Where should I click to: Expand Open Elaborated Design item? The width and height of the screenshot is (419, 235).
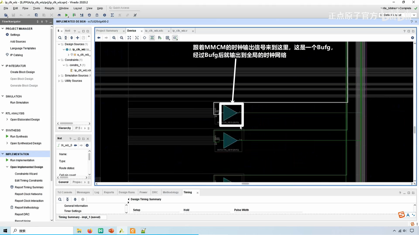pos(7,119)
